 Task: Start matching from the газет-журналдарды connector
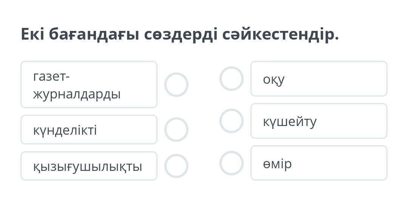(176, 84)
